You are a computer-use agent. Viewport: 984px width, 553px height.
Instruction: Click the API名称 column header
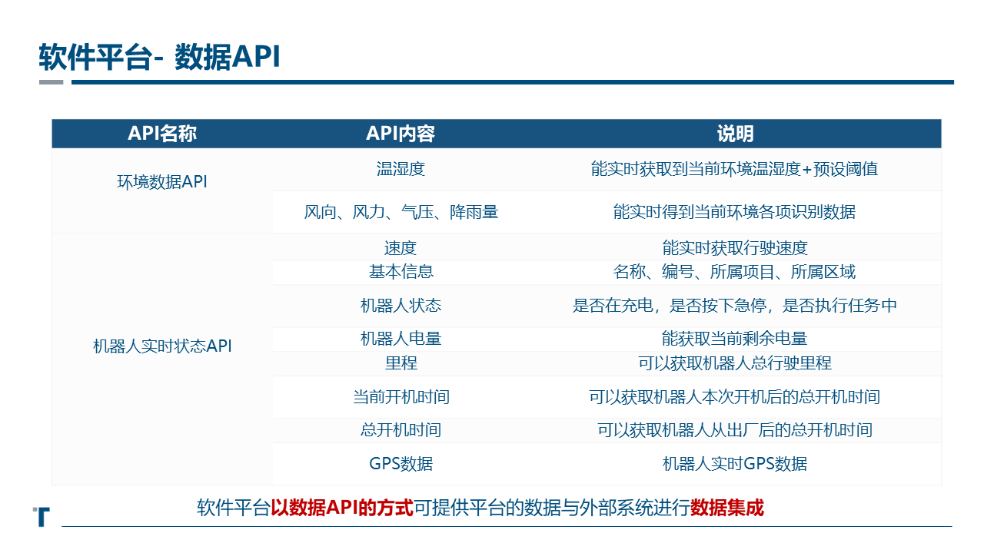pos(161,134)
